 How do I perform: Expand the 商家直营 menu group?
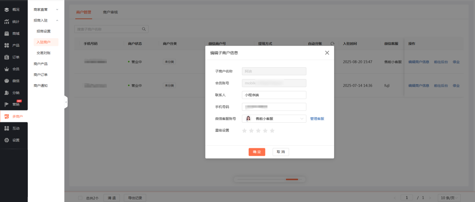point(46,10)
